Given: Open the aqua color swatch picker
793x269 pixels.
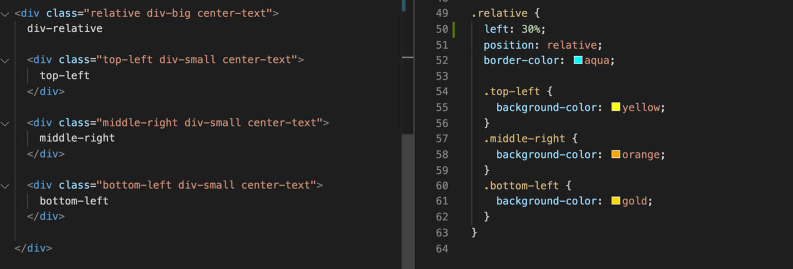Looking at the screenshot, I should coord(578,61).
